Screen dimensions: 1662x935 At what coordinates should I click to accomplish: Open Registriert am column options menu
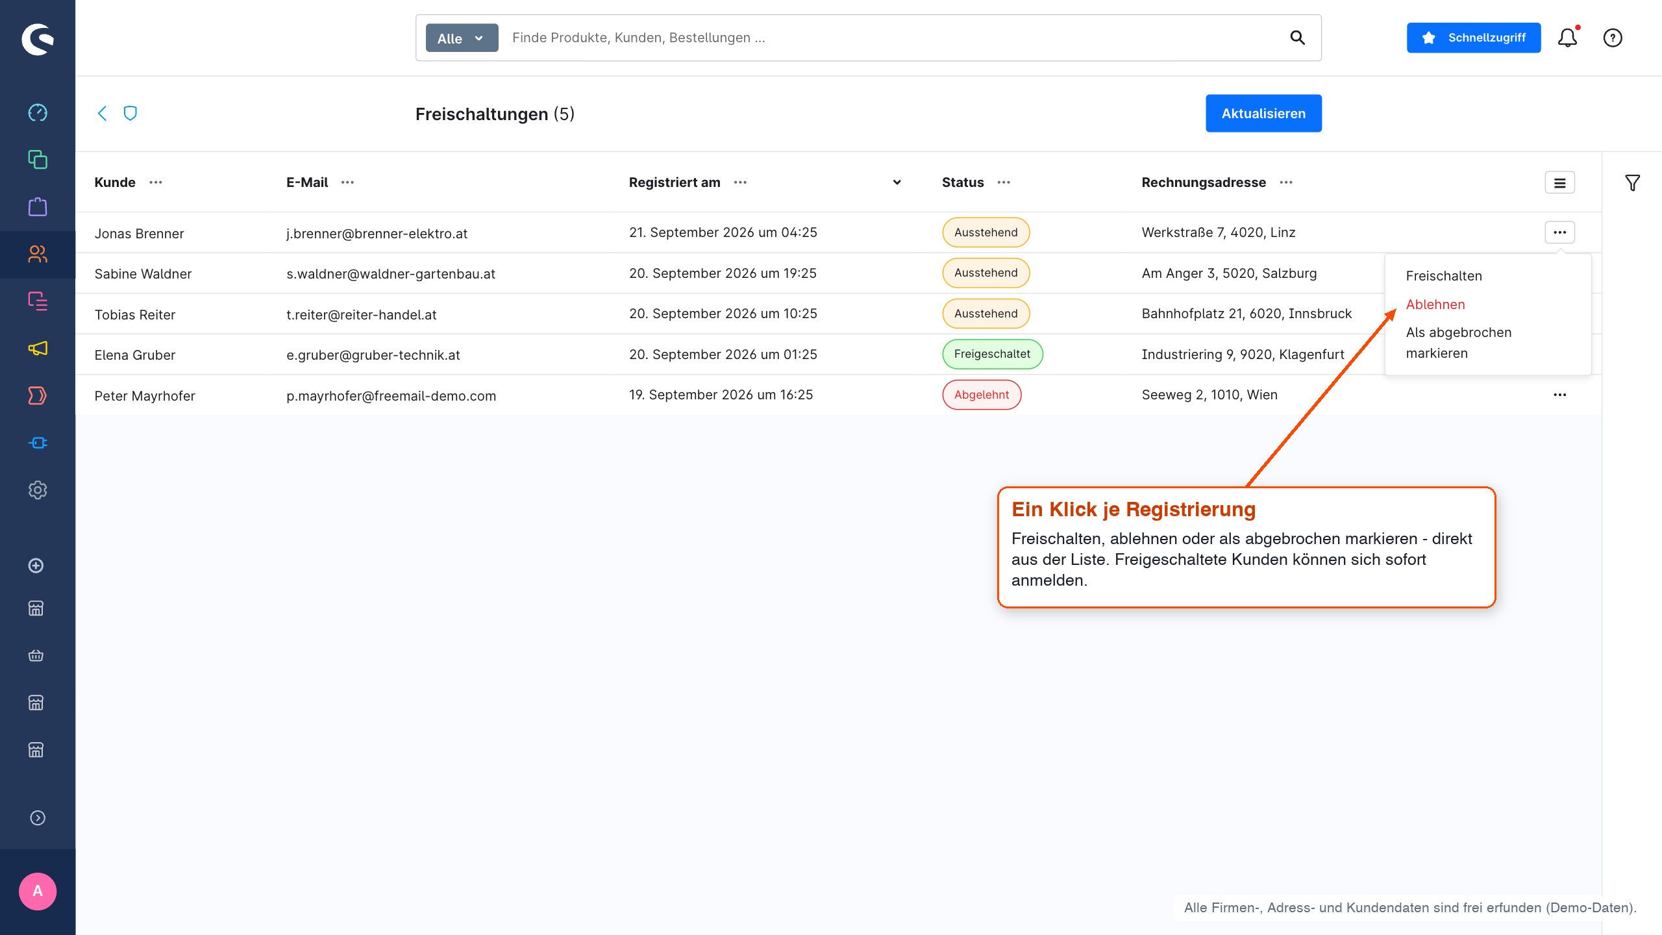click(741, 182)
